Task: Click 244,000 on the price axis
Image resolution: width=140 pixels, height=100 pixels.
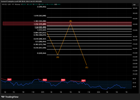Action: coord(135,57)
